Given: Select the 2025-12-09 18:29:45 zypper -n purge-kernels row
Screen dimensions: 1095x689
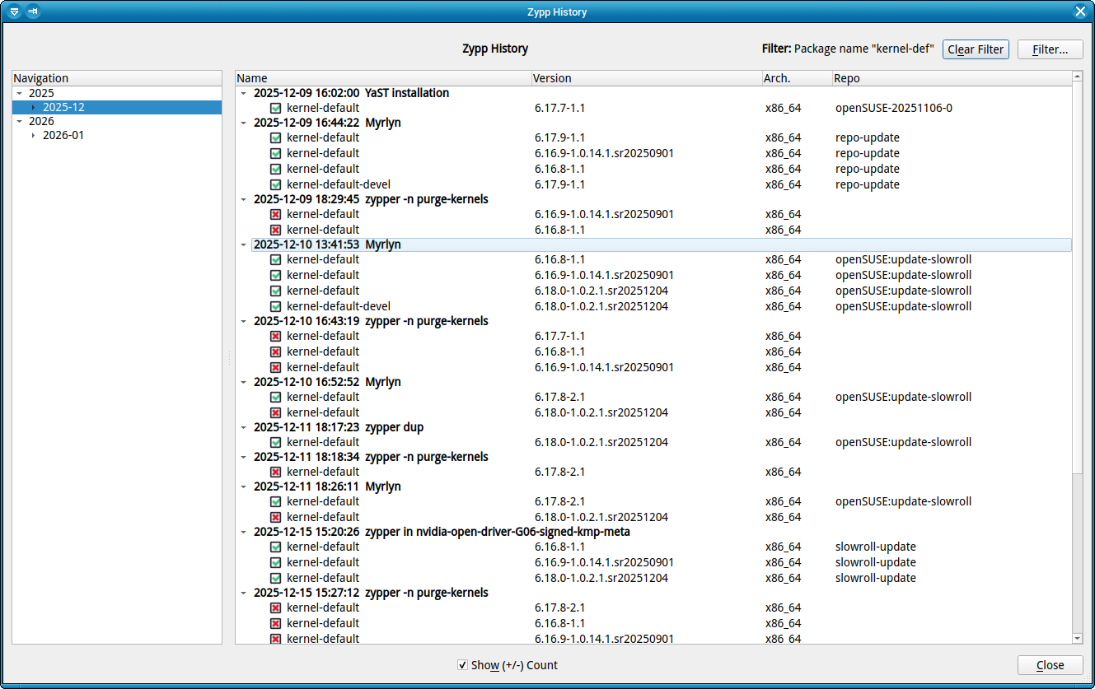Looking at the screenshot, I should pyautogui.click(x=371, y=199).
